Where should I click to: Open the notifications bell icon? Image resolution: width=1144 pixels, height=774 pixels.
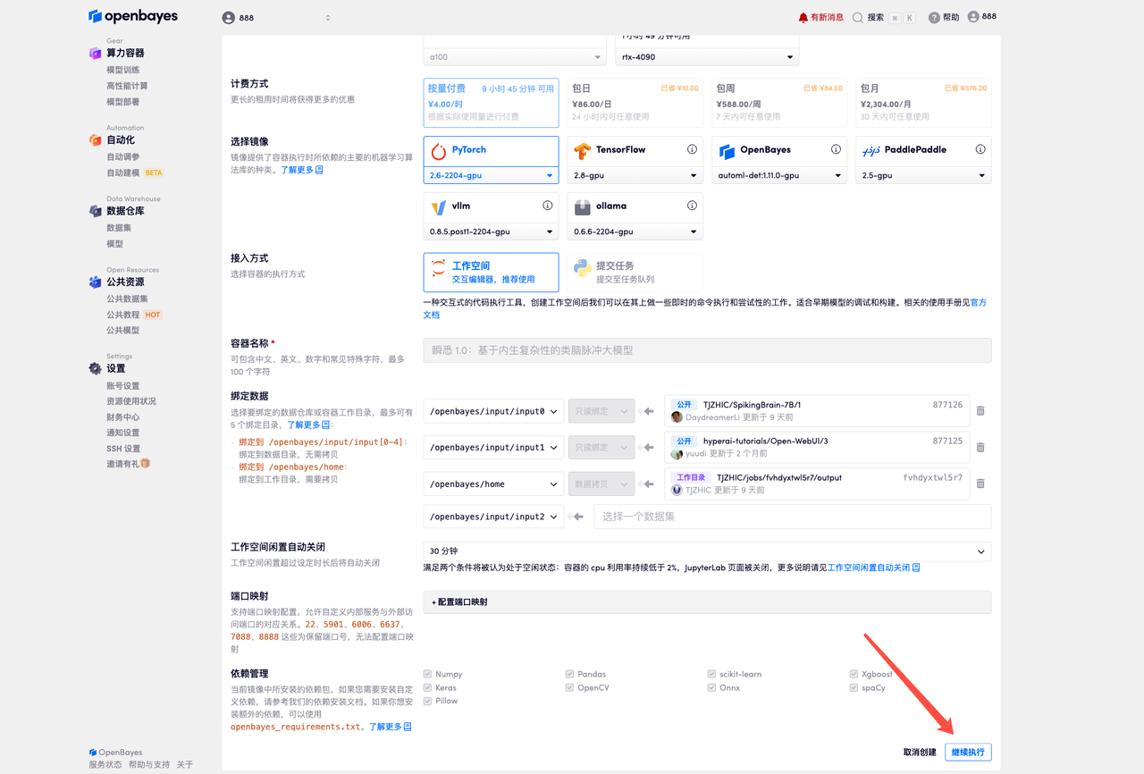tap(803, 17)
